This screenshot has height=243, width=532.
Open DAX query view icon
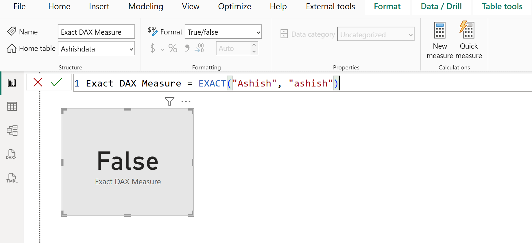pyautogui.click(x=12, y=154)
